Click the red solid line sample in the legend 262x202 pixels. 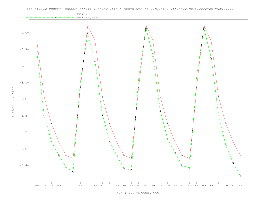[51, 14]
